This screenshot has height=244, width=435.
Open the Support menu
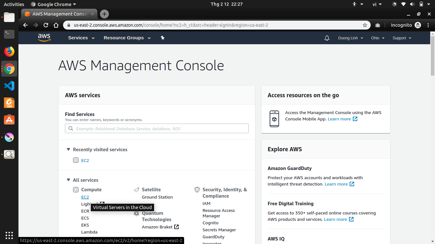click(402, 38)
